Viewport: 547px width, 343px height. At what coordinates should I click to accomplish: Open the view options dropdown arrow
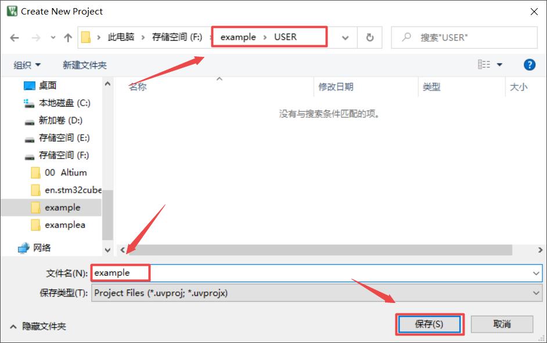pyautogui.click(x=499, y=65)
